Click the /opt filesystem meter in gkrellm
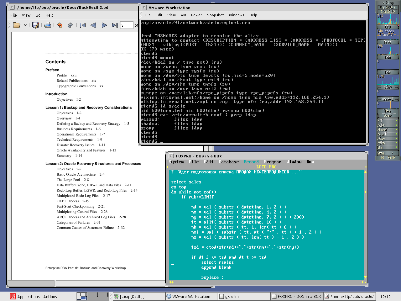The width and height of the screenshot is (401, 301). point(388,125)
